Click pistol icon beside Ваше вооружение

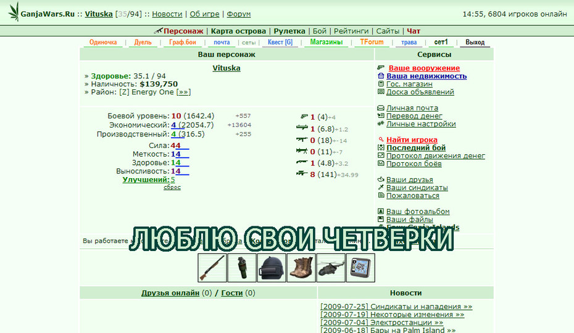click(381, 68)
